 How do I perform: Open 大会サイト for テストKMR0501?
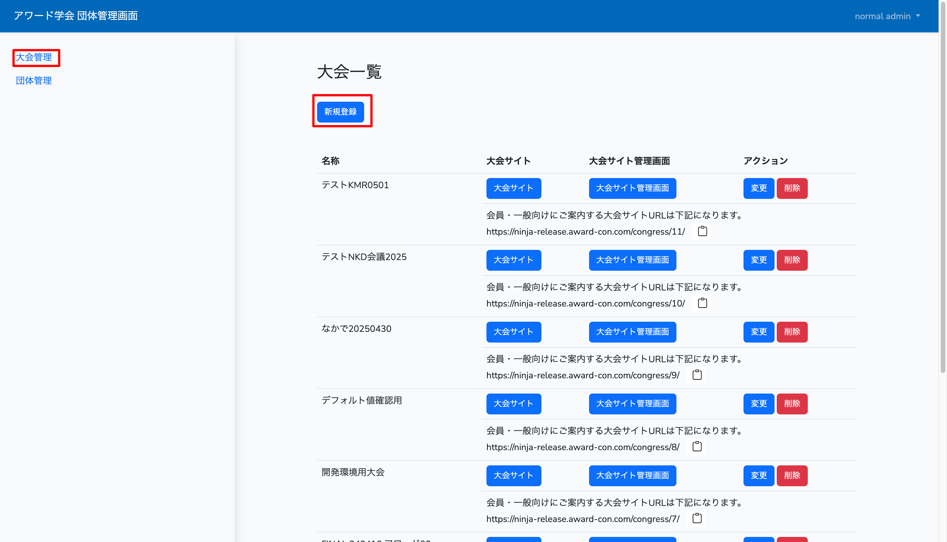pos(513,188)
